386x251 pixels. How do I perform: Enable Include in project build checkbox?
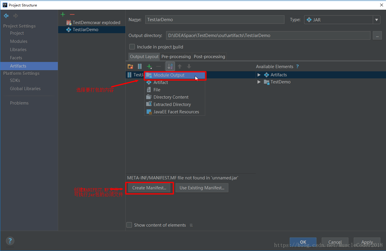click(x=132, y=47)
